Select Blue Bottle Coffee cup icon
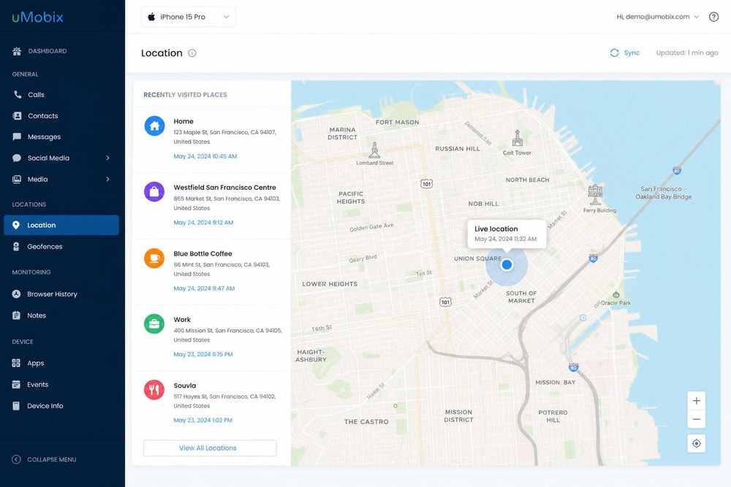The image size is (731, 487). [x=154, y=258]
